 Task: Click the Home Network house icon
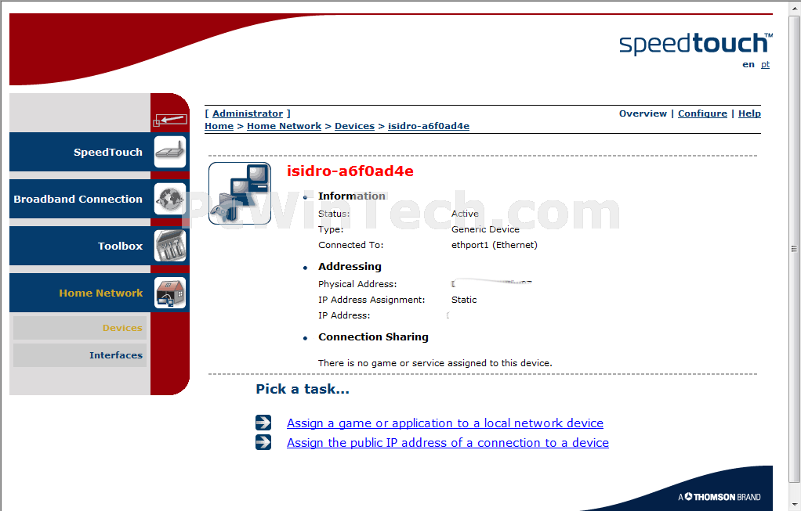[x=170, y=293]
